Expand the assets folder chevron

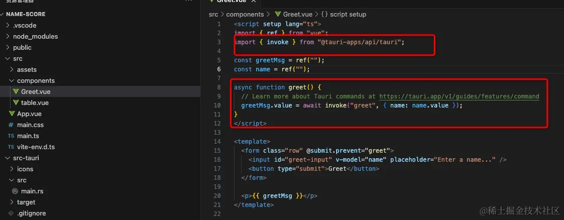(12, 70)
